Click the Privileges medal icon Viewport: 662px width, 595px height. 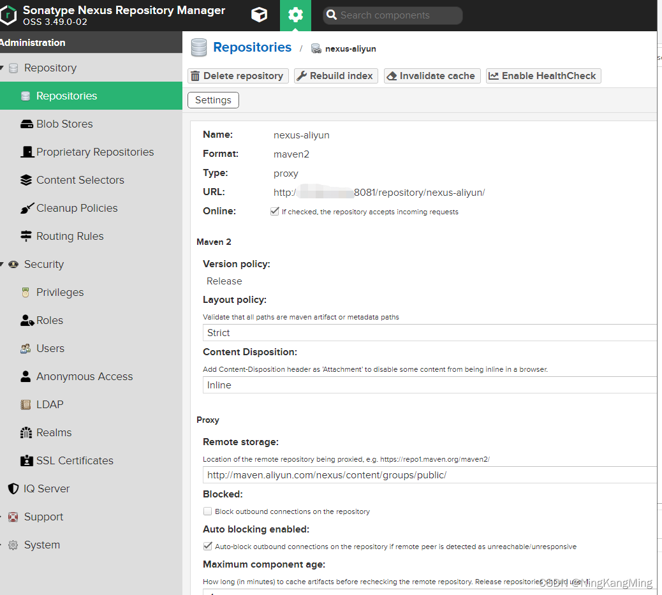(x=26, y=292)
